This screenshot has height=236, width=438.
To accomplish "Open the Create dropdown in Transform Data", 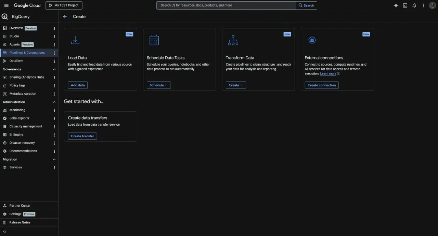I will pyautogui.click(x=236, y=85).
